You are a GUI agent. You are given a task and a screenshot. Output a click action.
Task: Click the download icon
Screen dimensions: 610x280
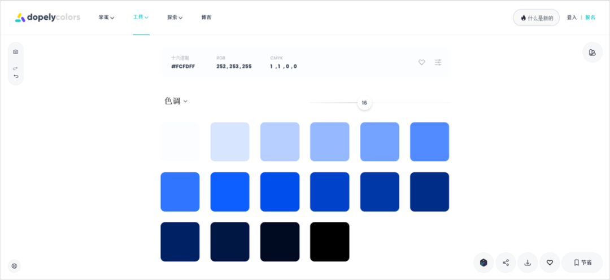[528, 262]
